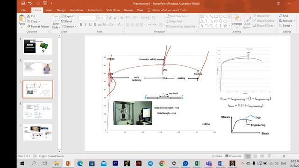This screenshot has height=168, width=299.
Task: Adjust the zoom slider handle
Action: [284, 156]
